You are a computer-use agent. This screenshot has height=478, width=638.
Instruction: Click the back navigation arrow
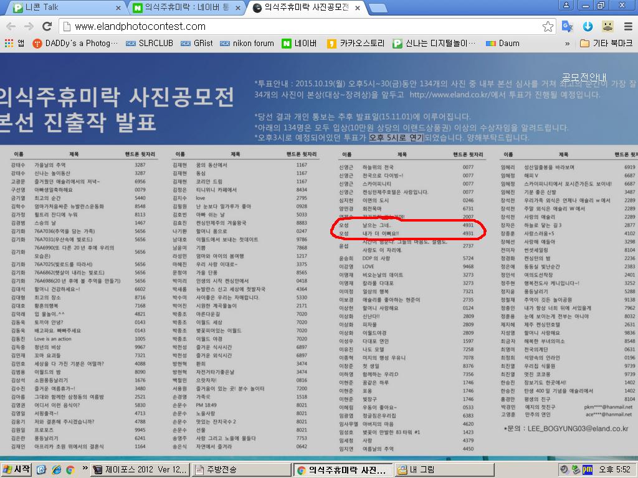(x=11, y=26)
